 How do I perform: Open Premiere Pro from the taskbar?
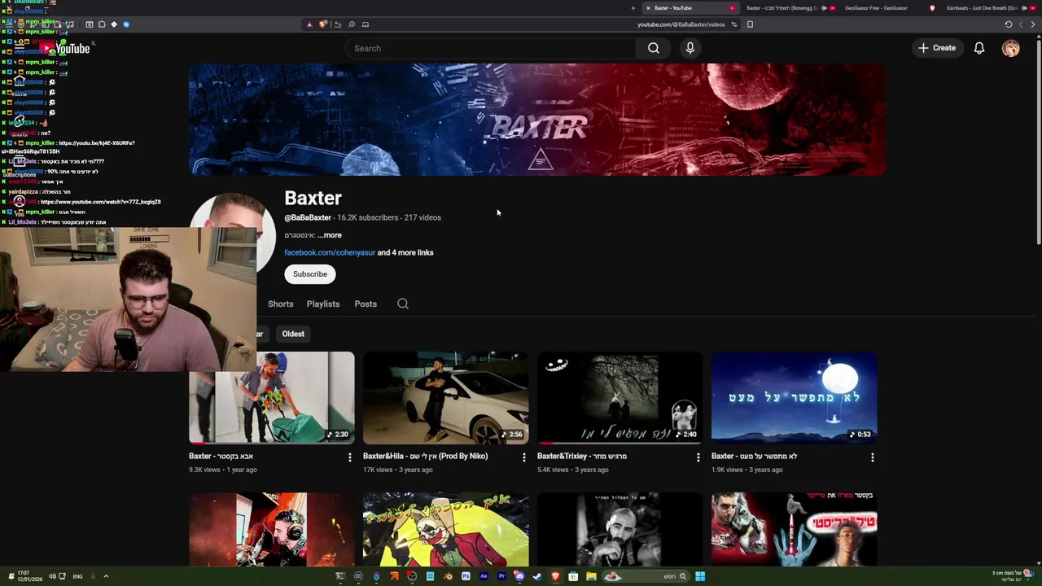tap(501, 576)
